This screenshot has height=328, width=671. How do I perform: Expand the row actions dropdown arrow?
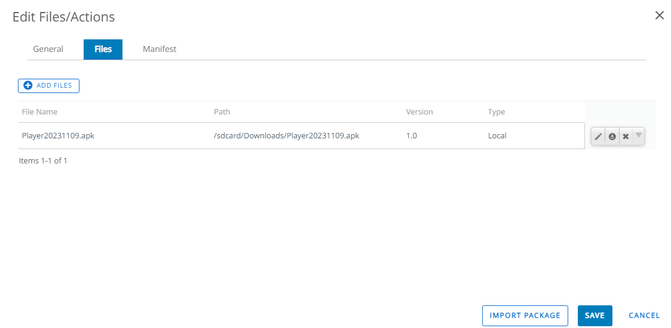click(639, 136)
